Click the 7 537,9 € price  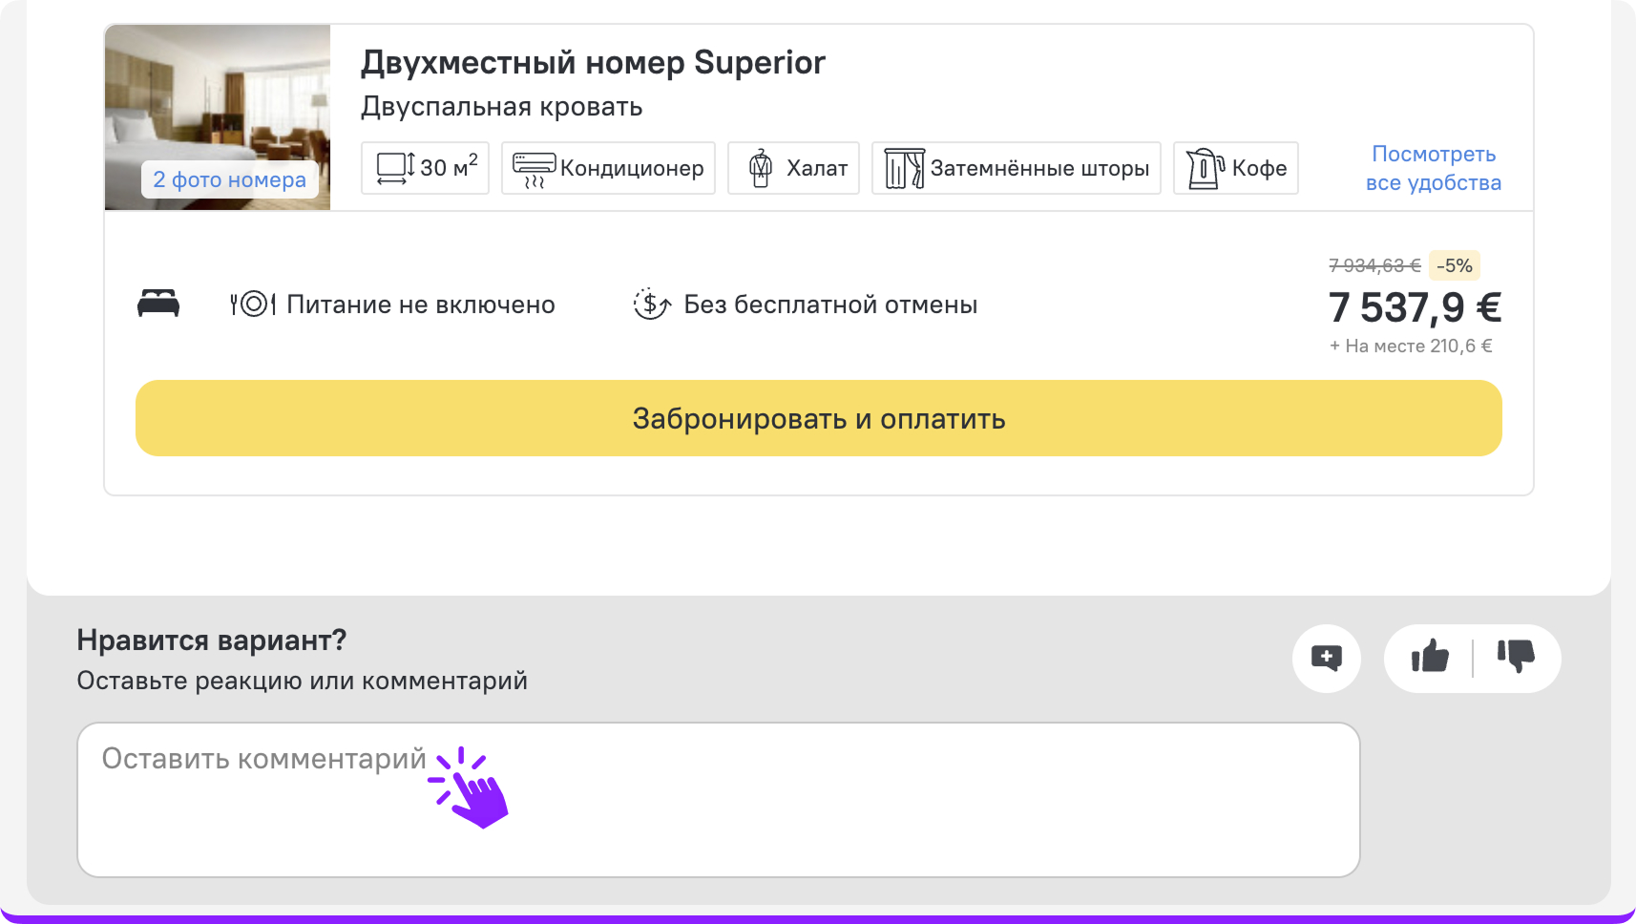1415,307
